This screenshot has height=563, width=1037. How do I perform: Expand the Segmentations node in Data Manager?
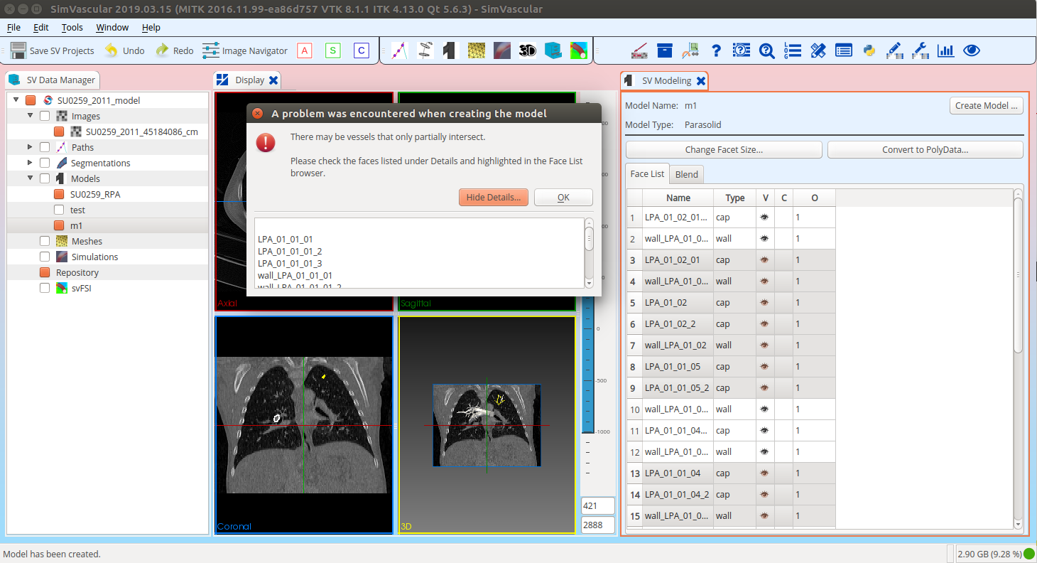29,162
